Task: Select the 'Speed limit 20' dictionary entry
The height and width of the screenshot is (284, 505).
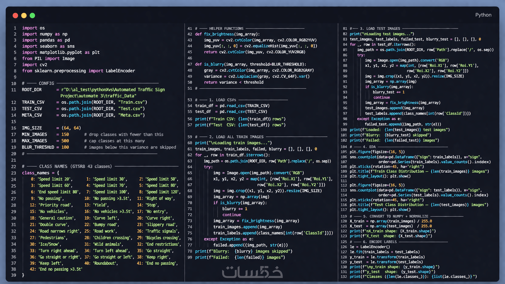Action: [51, 179]
